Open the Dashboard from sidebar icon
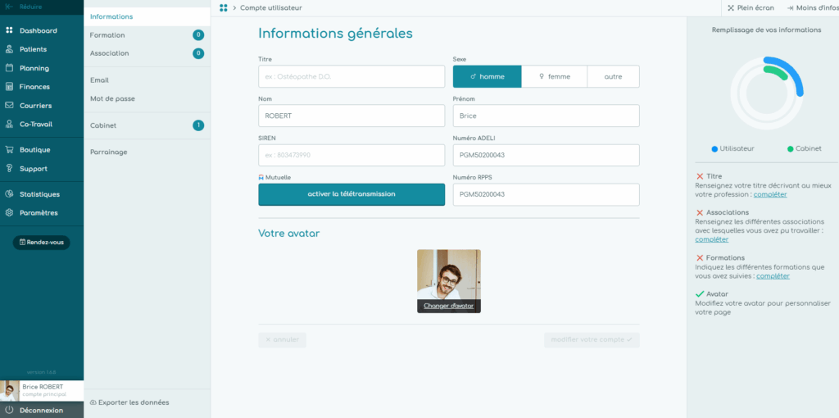Screen dimensions: 839x418 (10, 30)
